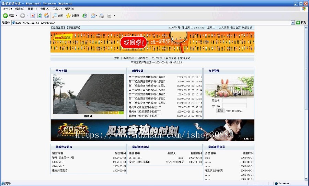Click the Back (后退) arrow icon

(x=5, y=15)
